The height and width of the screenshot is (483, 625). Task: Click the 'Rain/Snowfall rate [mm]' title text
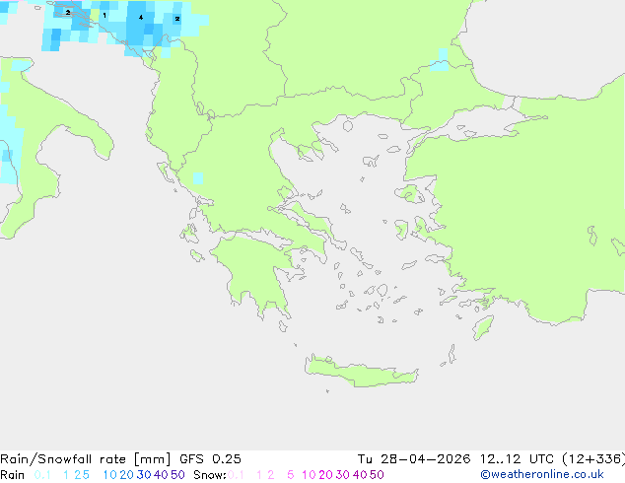pos(86,459)
